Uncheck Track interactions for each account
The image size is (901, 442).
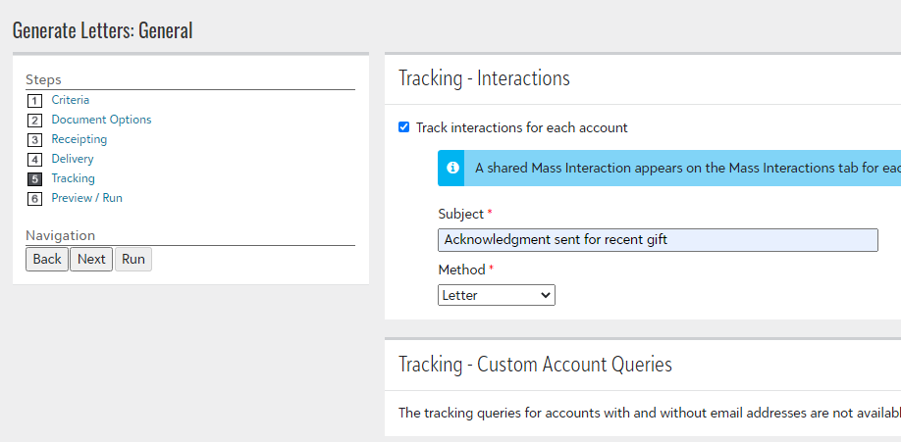[404, 127]
